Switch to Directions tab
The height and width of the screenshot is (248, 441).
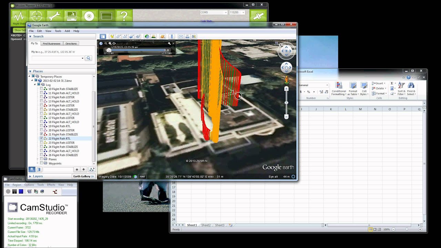(71, 44)
